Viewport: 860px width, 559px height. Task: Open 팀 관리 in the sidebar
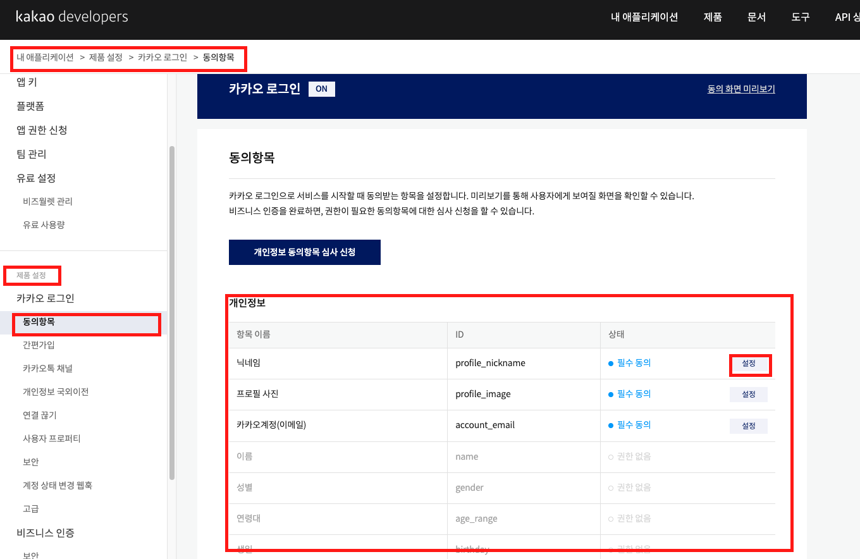coord(32,154)
